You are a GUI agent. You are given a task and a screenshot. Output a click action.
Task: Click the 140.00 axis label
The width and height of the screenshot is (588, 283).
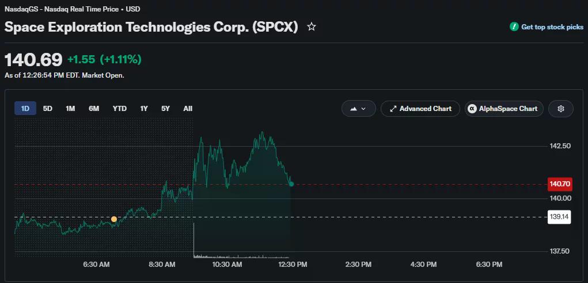(560, 198)
